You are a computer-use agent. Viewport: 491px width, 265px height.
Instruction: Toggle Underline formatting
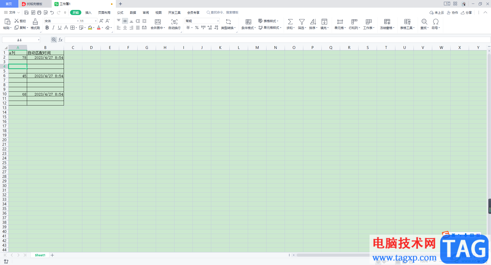tap(60, 28)
